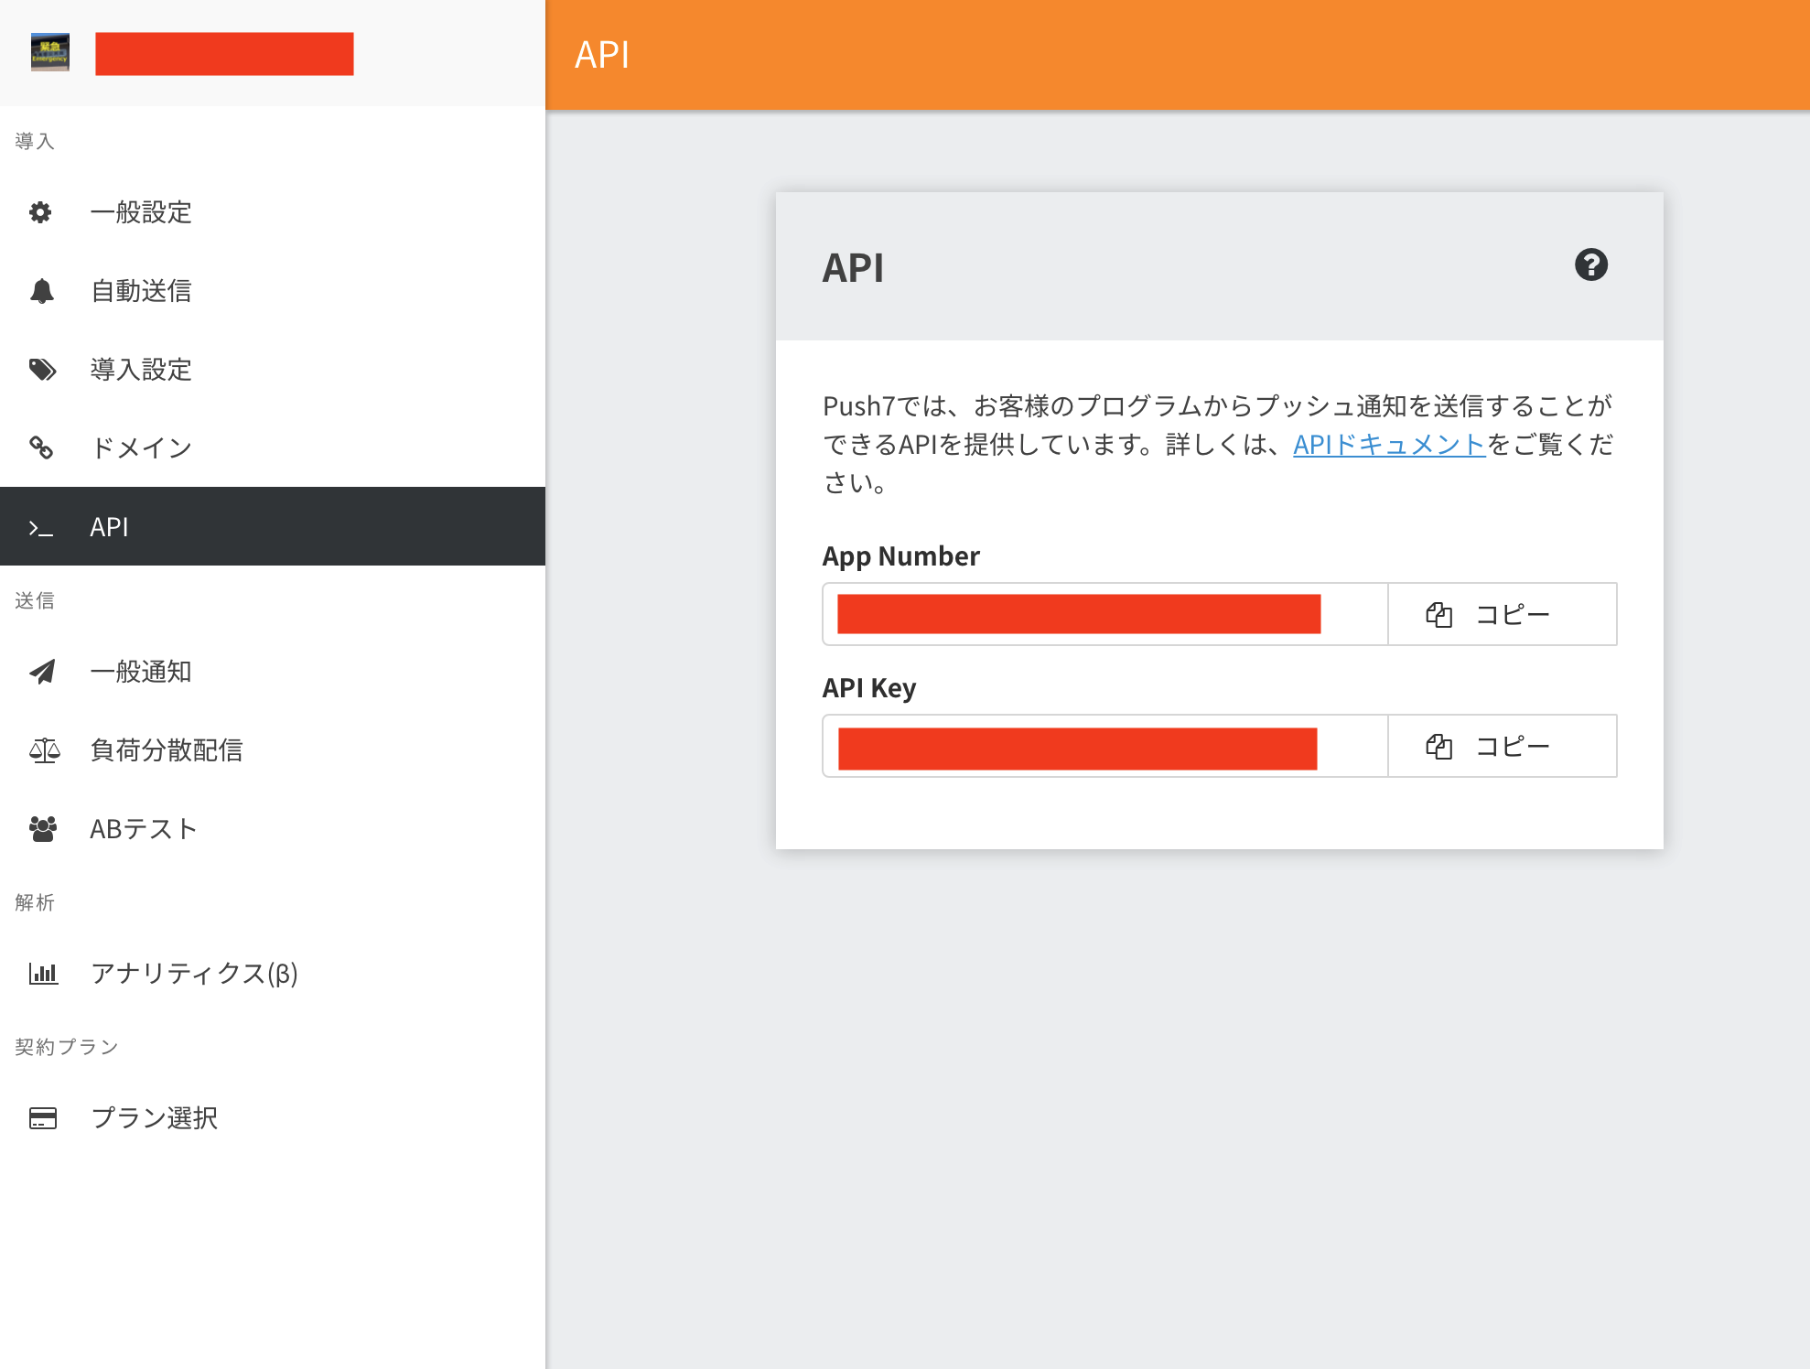This screenshot has height=1369, width=1810.
Task: Go to ドメイン settings page
Action: click(x=141, y=447)
